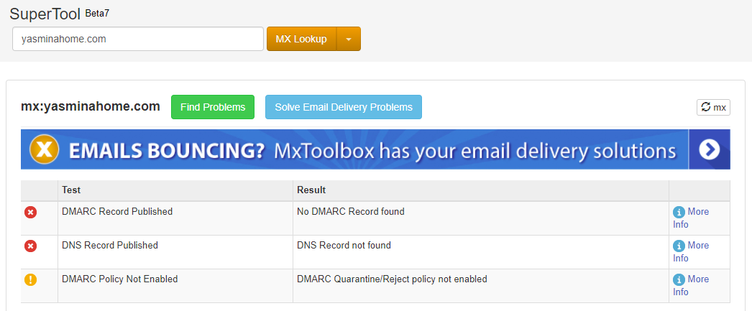Click the yellow warning icon for DMARC Policy

click(30, 280)
